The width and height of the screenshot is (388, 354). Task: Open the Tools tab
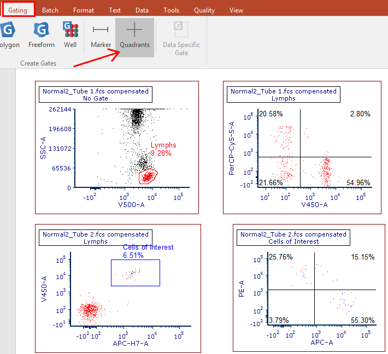(x=171, y=10)
